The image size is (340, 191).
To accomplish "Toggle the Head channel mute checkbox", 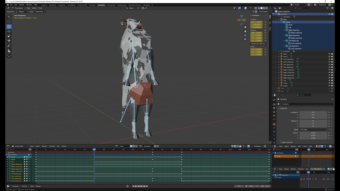I will pyautogui.click(x=27, y=159).
